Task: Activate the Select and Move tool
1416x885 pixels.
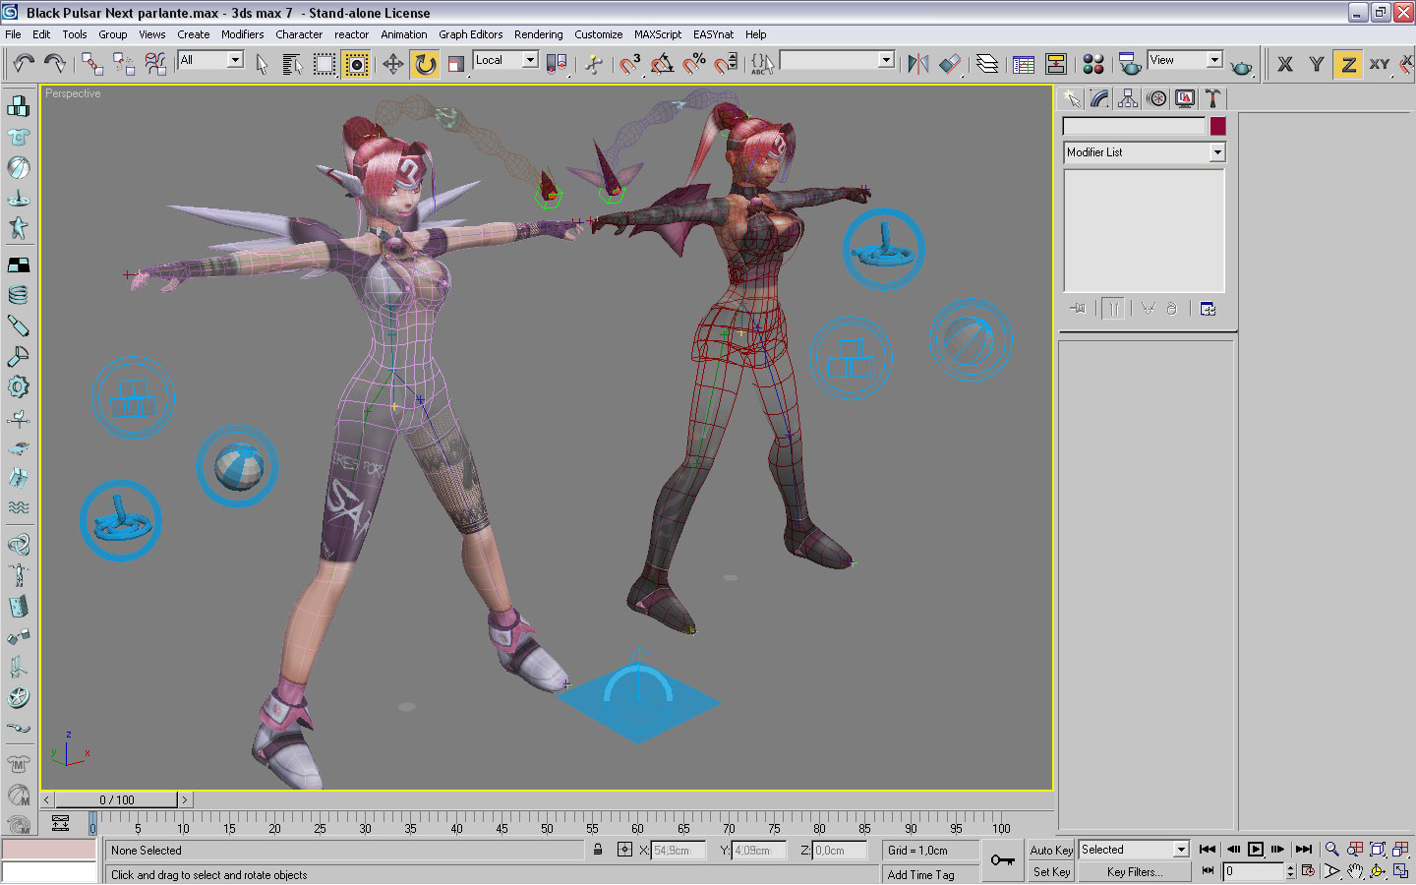Action: tap(393, 64)
